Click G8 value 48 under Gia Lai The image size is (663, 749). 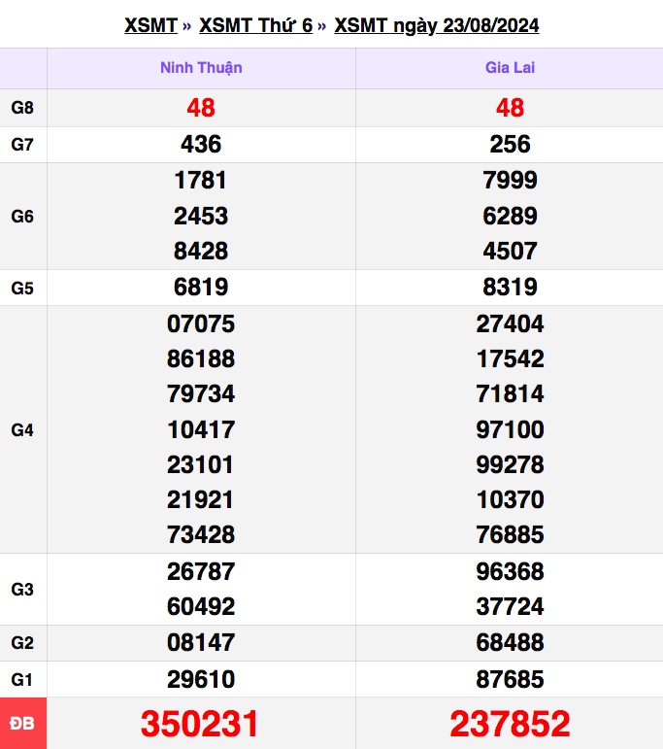point(510,108)
